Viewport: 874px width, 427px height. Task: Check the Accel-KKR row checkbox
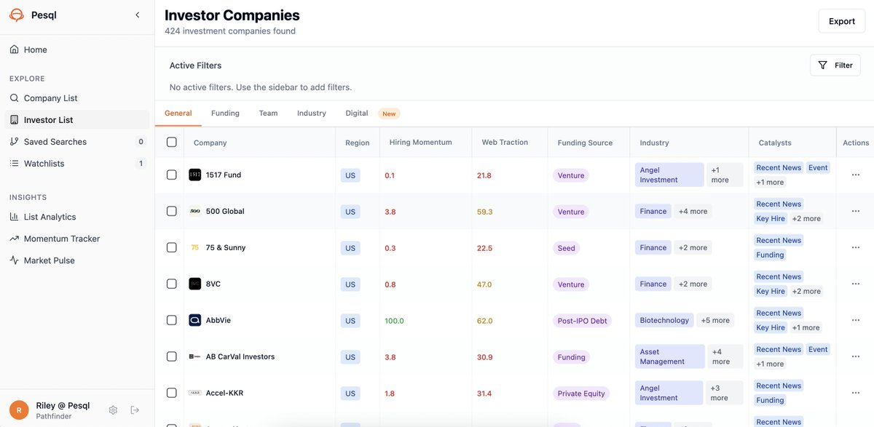(172, 393)
